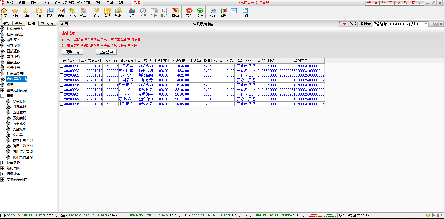The image size is (445, 219).
Task: Sort by the 归还截至日期 column header
Action: coord(91,60)
